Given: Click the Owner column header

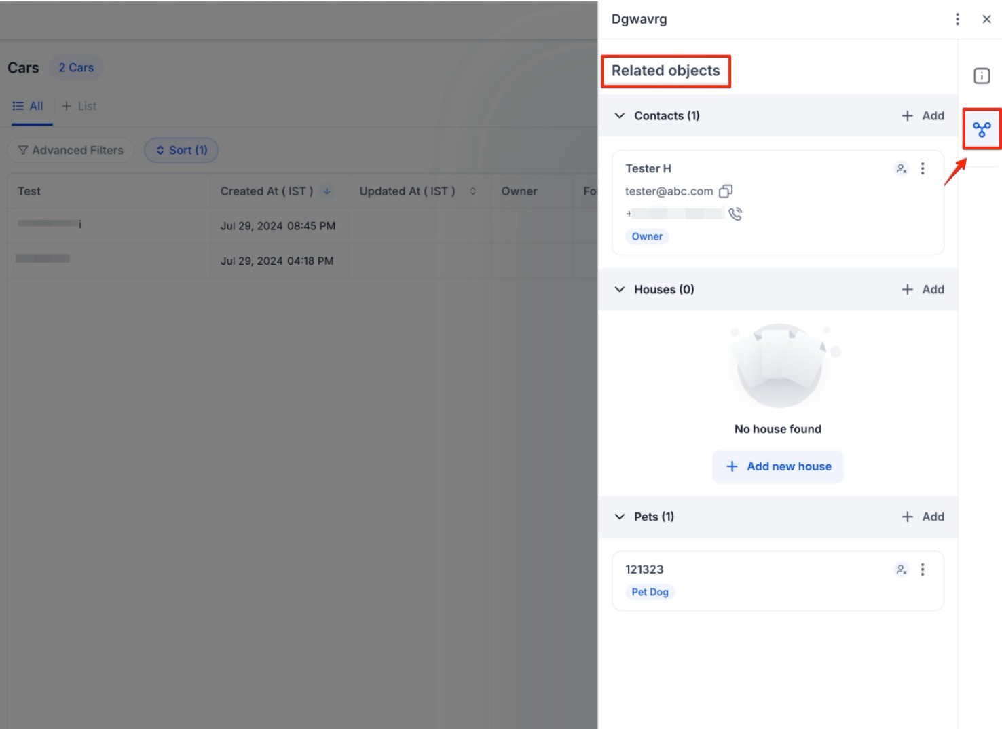Looking at the screenshot, I should click(519, 191).
